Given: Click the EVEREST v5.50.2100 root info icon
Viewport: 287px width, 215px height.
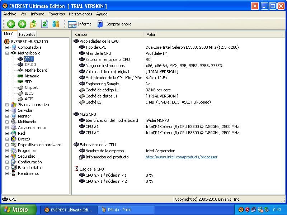Looking at the screenshot, I should point(7,42).
